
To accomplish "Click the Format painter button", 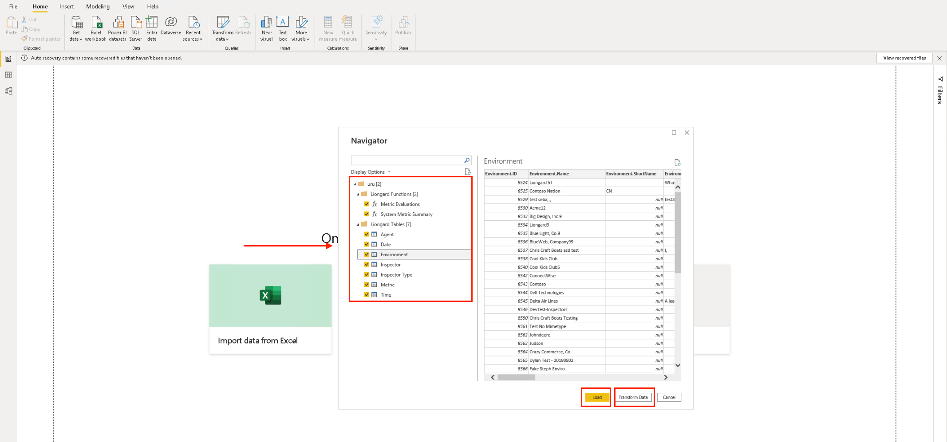I will tap(41, 39).
